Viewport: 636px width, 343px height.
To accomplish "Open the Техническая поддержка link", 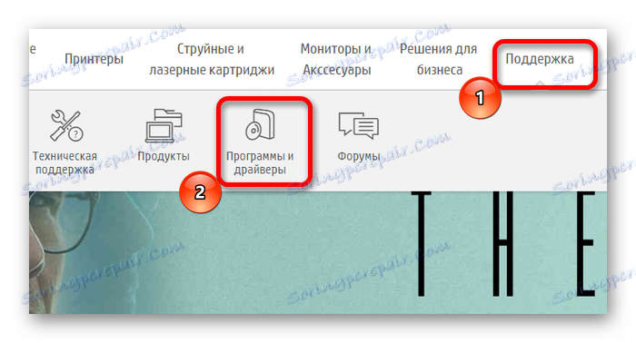I will point(65,162).
